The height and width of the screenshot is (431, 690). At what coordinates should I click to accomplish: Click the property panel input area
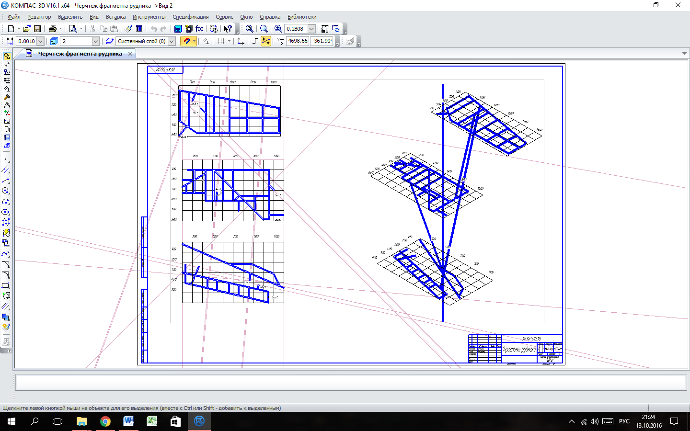pyautogui.click(x=351, y=382)
